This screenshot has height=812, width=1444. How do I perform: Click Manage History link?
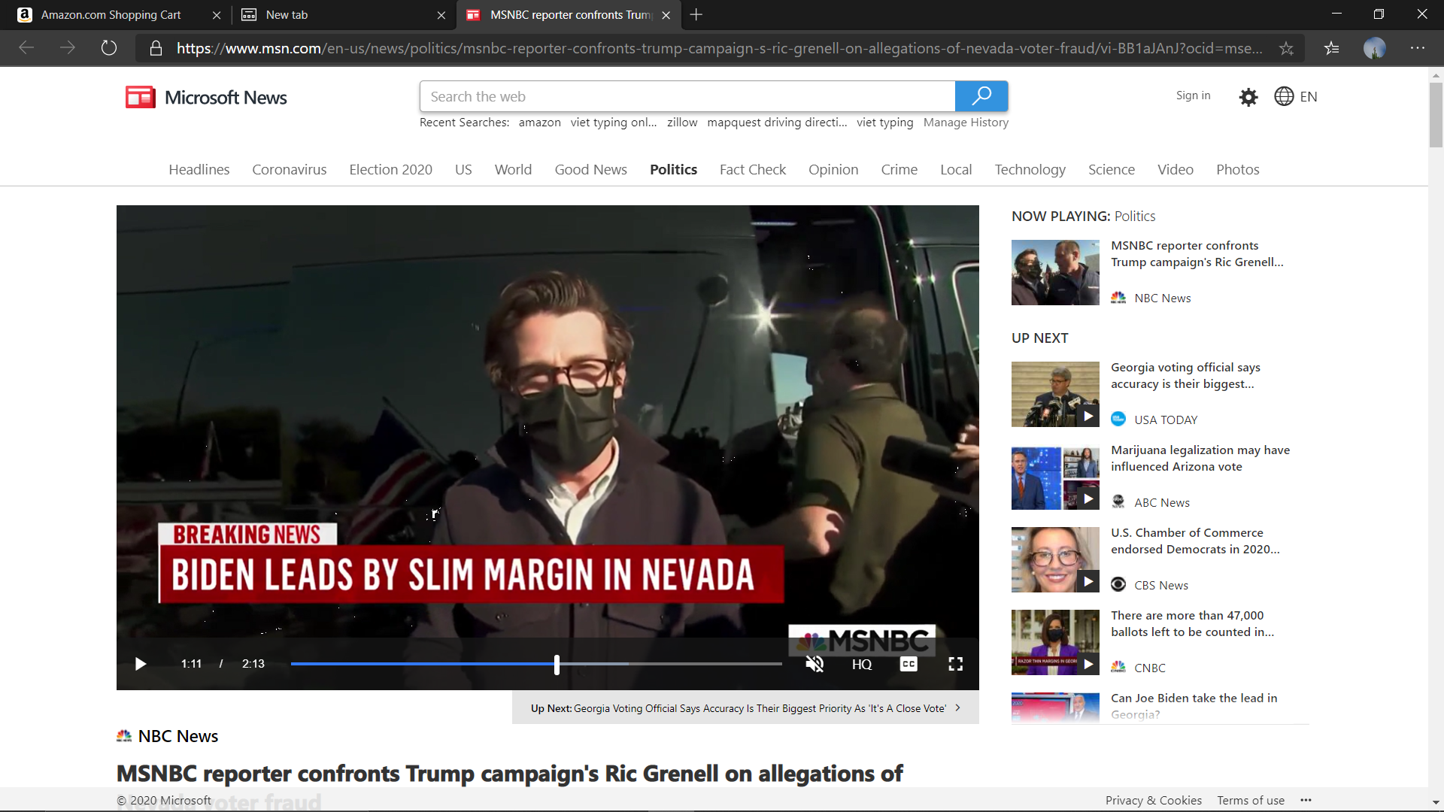[966, 122]
